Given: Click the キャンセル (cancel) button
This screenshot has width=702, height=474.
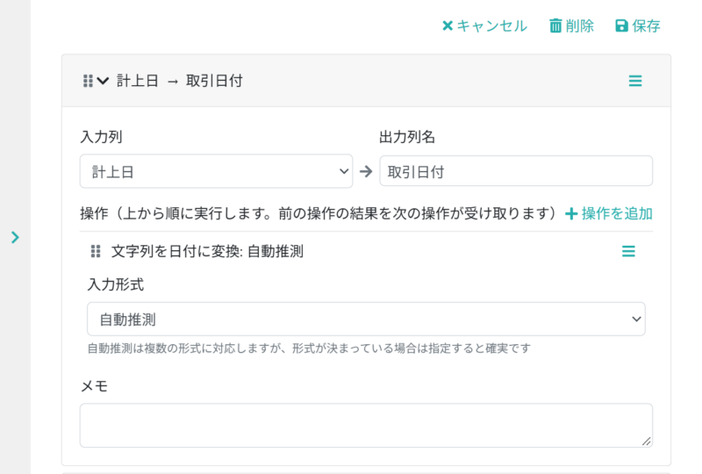Looking at the screenshot, I should [x=484, y=26].
